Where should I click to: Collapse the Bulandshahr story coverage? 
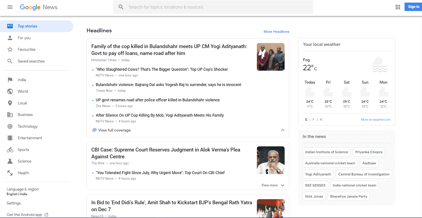point(283,130)
